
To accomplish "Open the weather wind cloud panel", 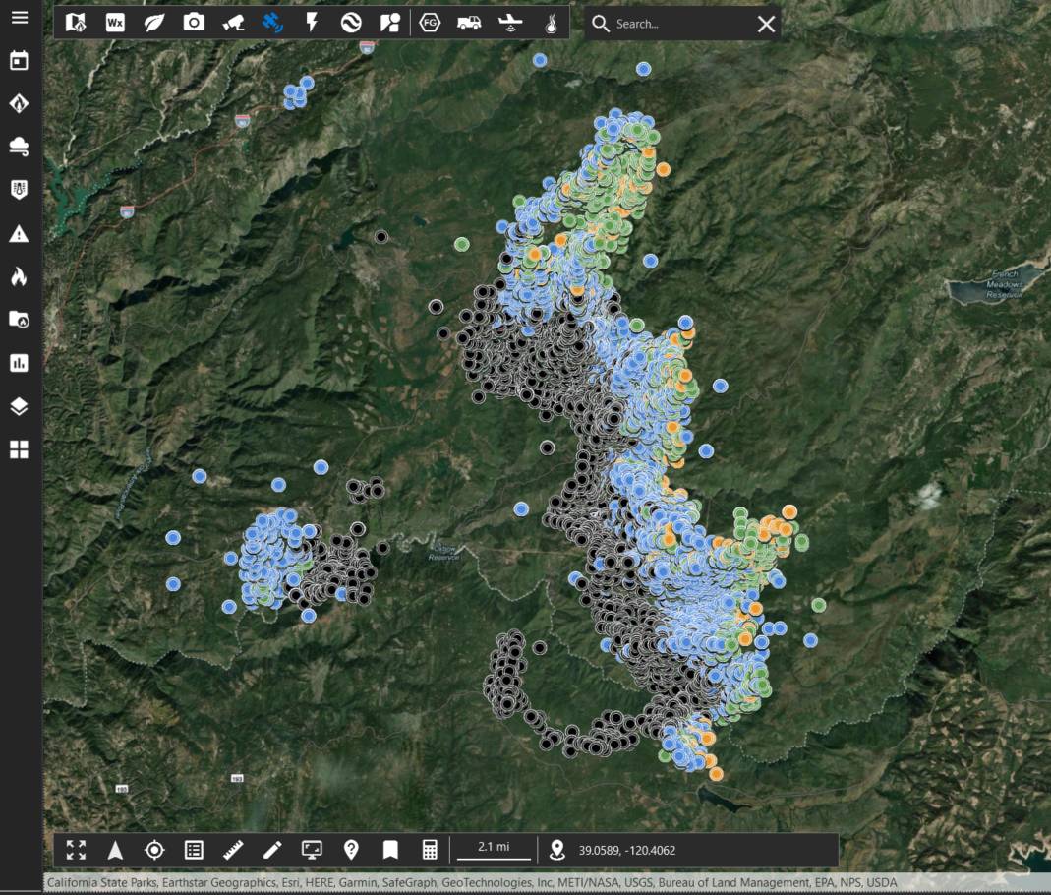I will click(19, 147).
